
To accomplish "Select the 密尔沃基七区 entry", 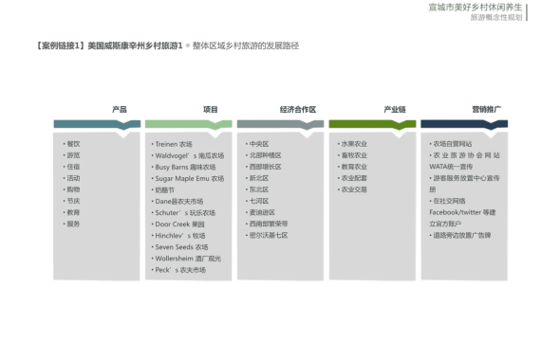I will [x=269, y=235].
